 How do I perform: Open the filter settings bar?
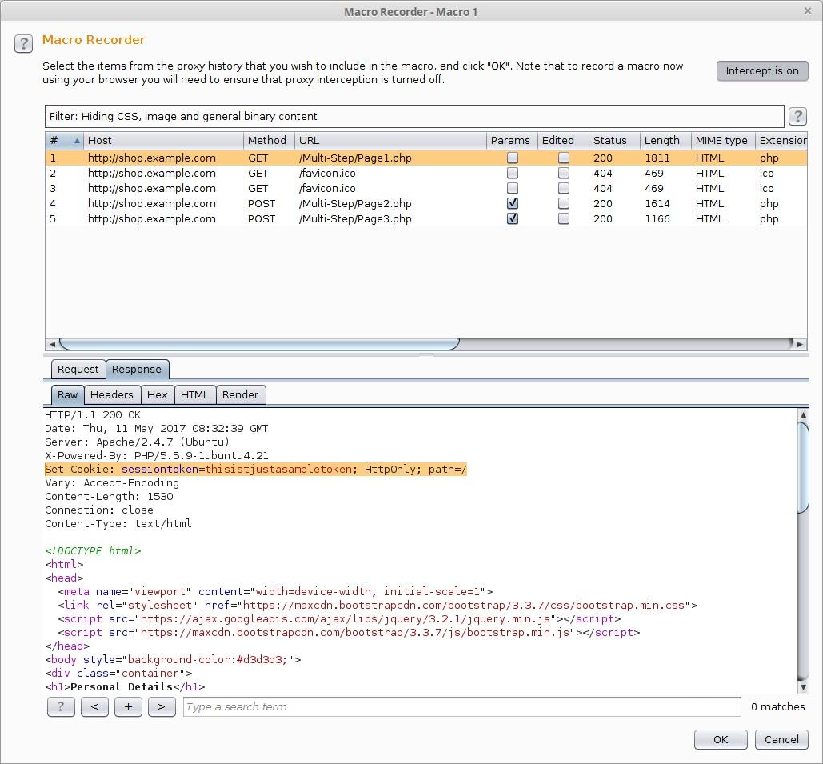414,116
